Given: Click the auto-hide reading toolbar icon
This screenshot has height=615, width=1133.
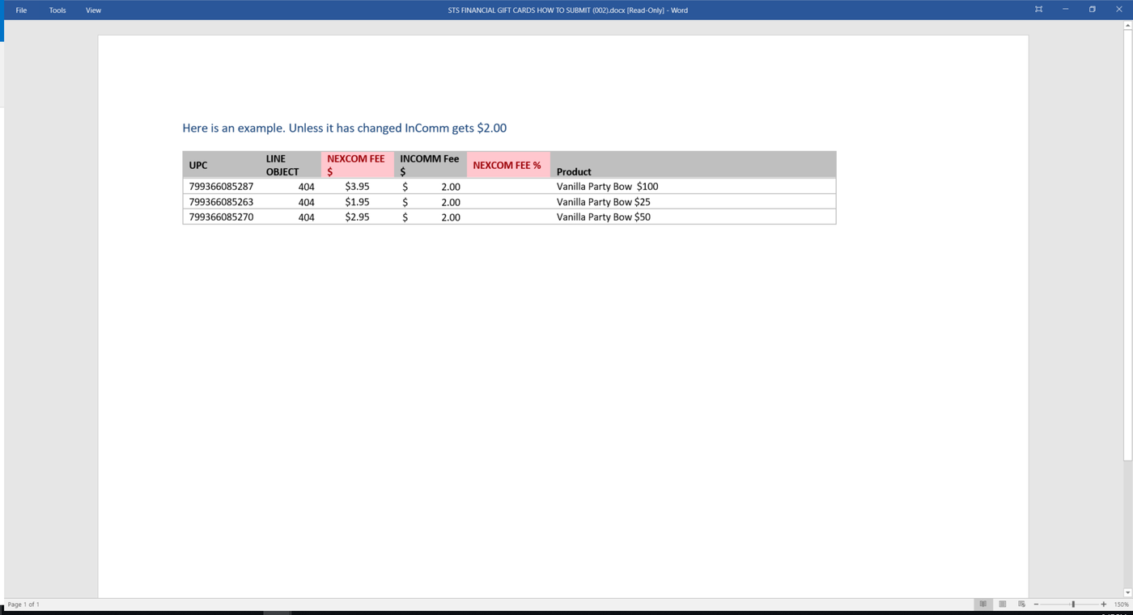Looking at the screenshot, I should (1038, 10).
